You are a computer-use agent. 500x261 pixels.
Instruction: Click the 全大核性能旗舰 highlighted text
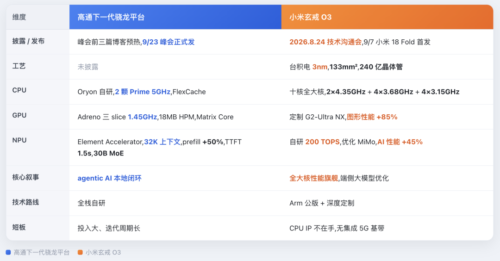pyautogui.click(x=314, y=178)
